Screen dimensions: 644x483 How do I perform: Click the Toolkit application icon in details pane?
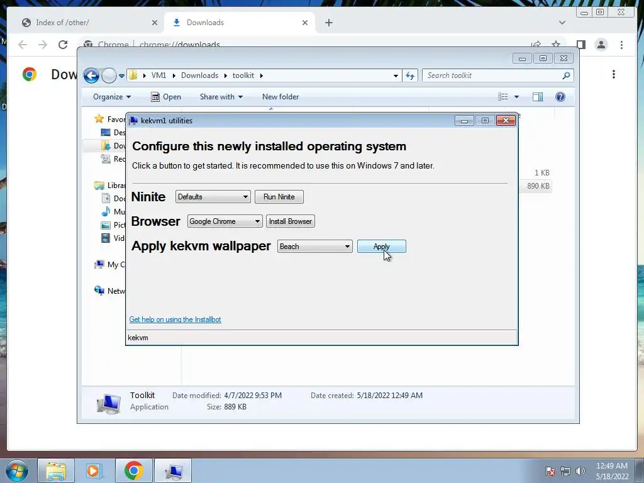point(108,402)
